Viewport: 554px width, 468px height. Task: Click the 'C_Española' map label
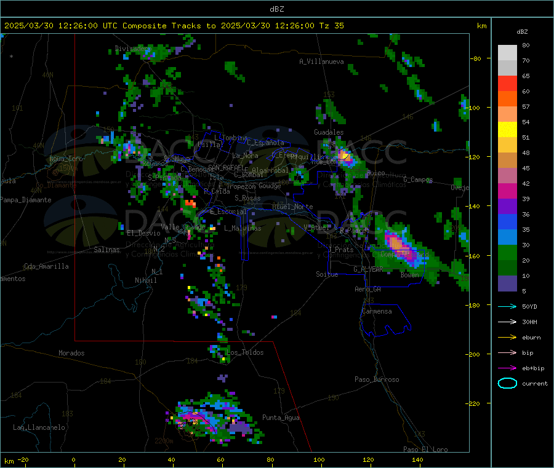pyautogui.click(x=265, y=143)
